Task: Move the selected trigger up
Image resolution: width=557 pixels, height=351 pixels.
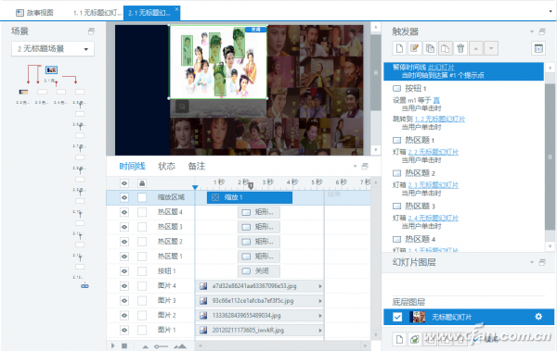Action: (476, 48)
